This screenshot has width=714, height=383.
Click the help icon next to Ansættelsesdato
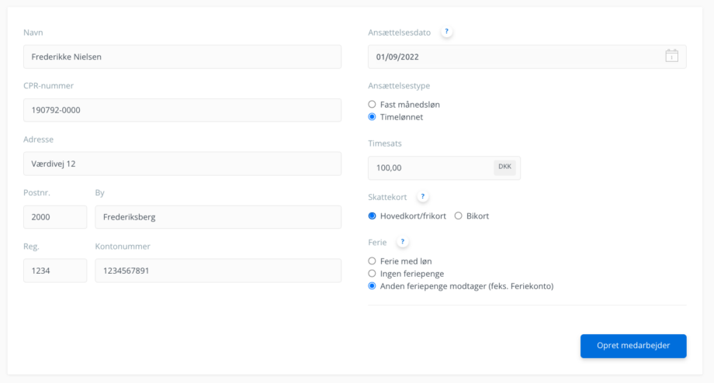(x=446, y=32)
